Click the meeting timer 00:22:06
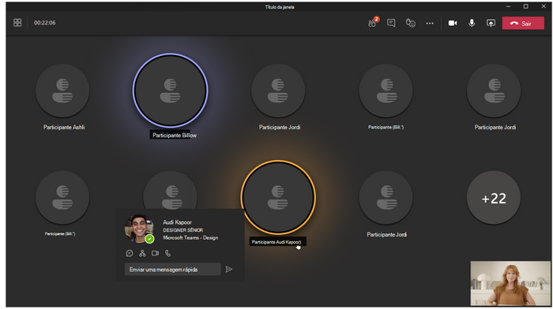 [x=45, y=23]
